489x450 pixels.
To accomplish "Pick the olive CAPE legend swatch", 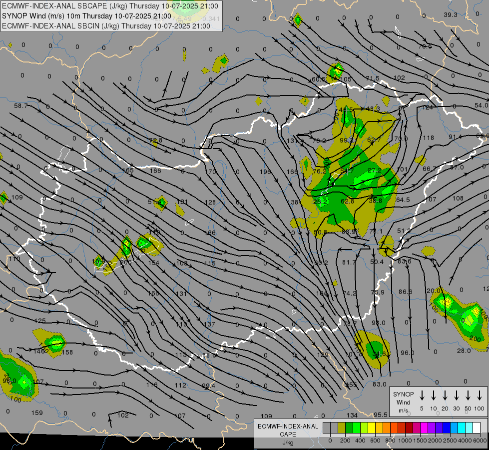I will coord(342,427).
